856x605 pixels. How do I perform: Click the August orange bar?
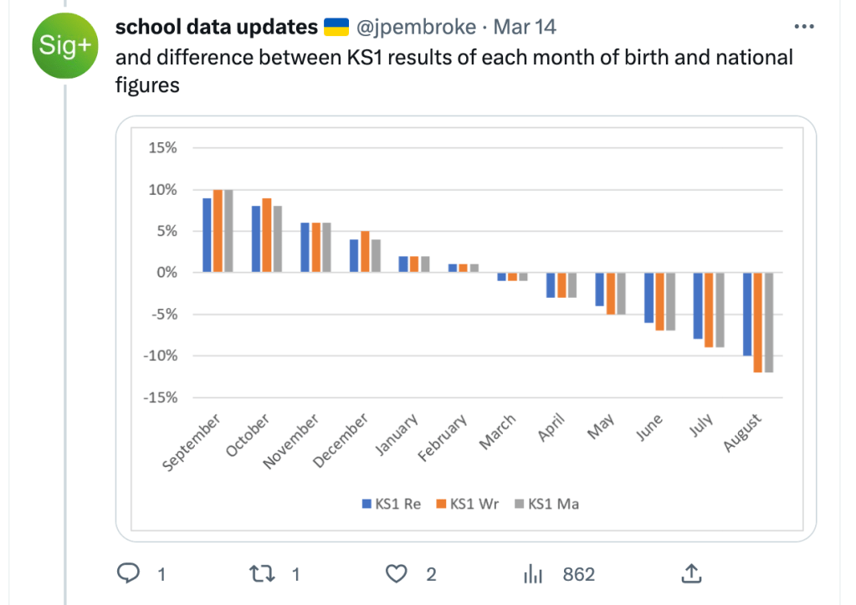tap(758, 322)
